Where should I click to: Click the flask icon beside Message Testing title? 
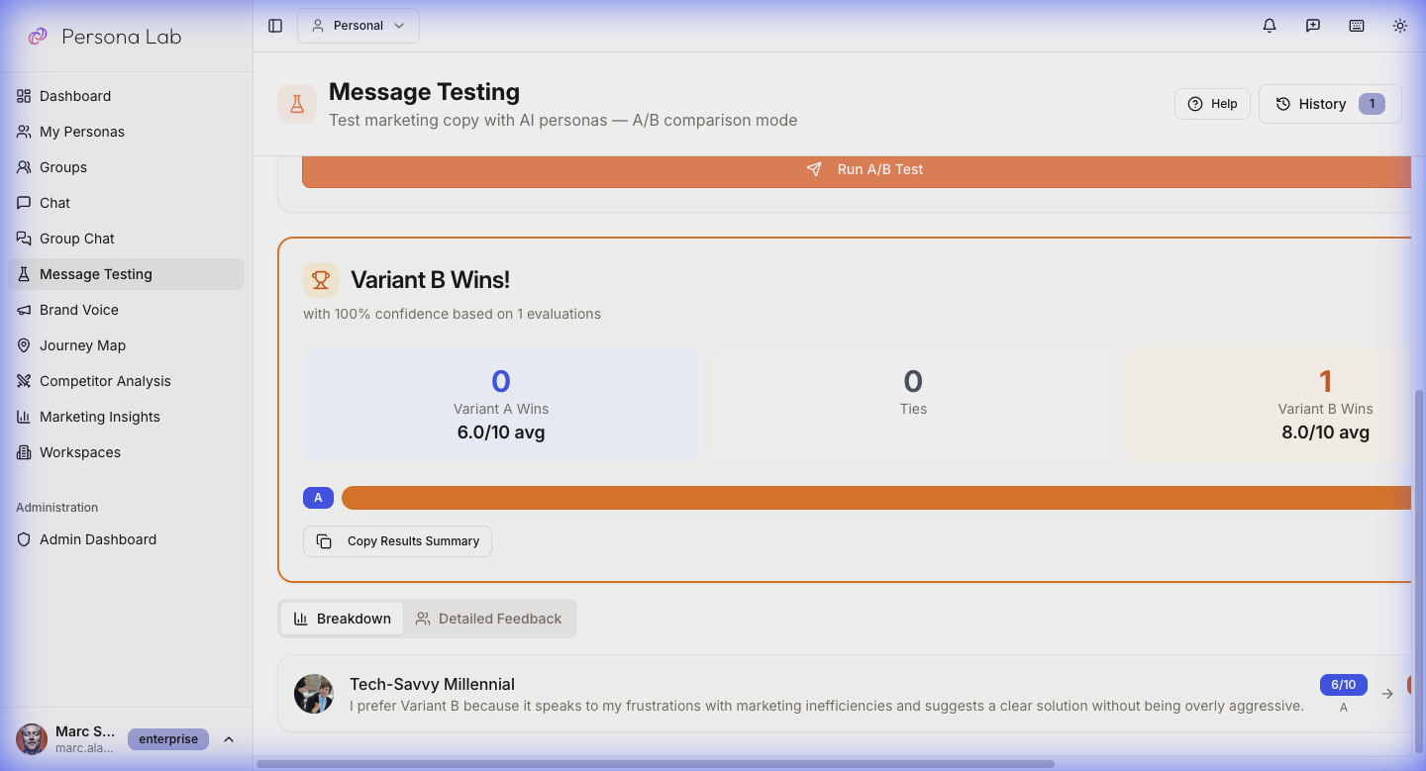click(x=297, y=104)
